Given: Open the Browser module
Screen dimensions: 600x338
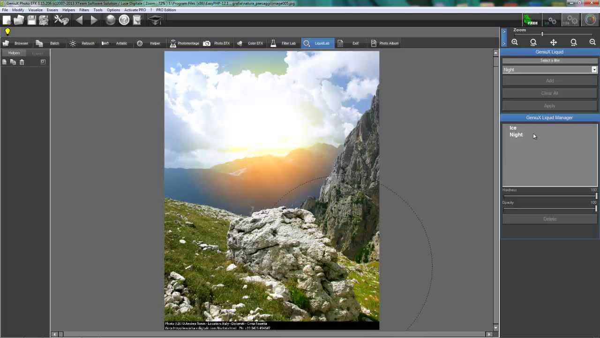Looking at the screenshot, I should click(x=16, y=43).
